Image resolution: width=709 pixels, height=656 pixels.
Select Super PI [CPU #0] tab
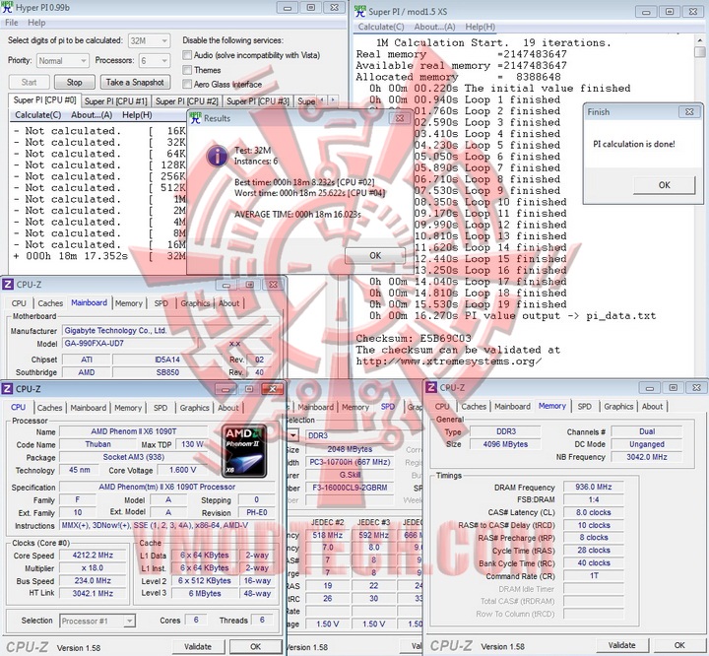[44, 100]
